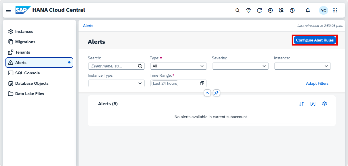The height and width of the screenshot is (166, 348).
Task: Open the search icon in header
Action: pyautogui.click(x=238, y=10)
